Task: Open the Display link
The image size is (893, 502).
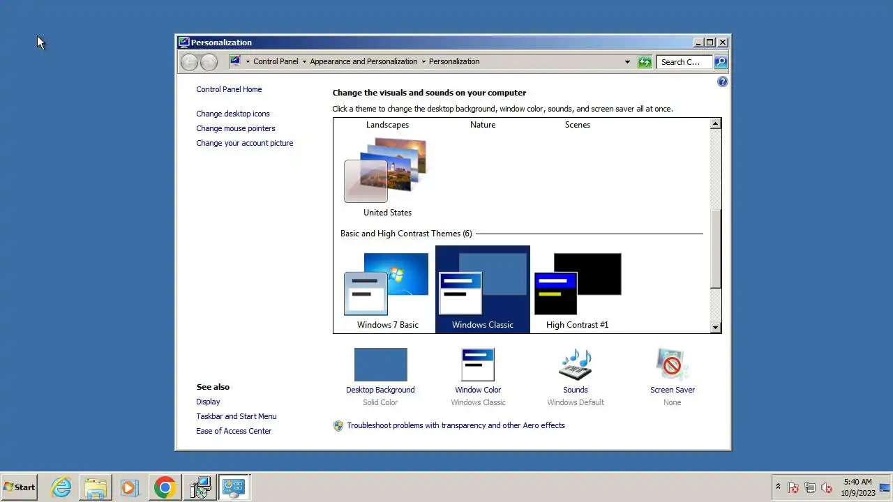Action: 208,402
